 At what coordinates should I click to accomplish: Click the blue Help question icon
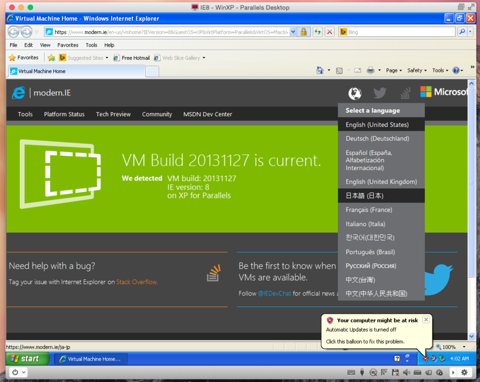[456, 71]
